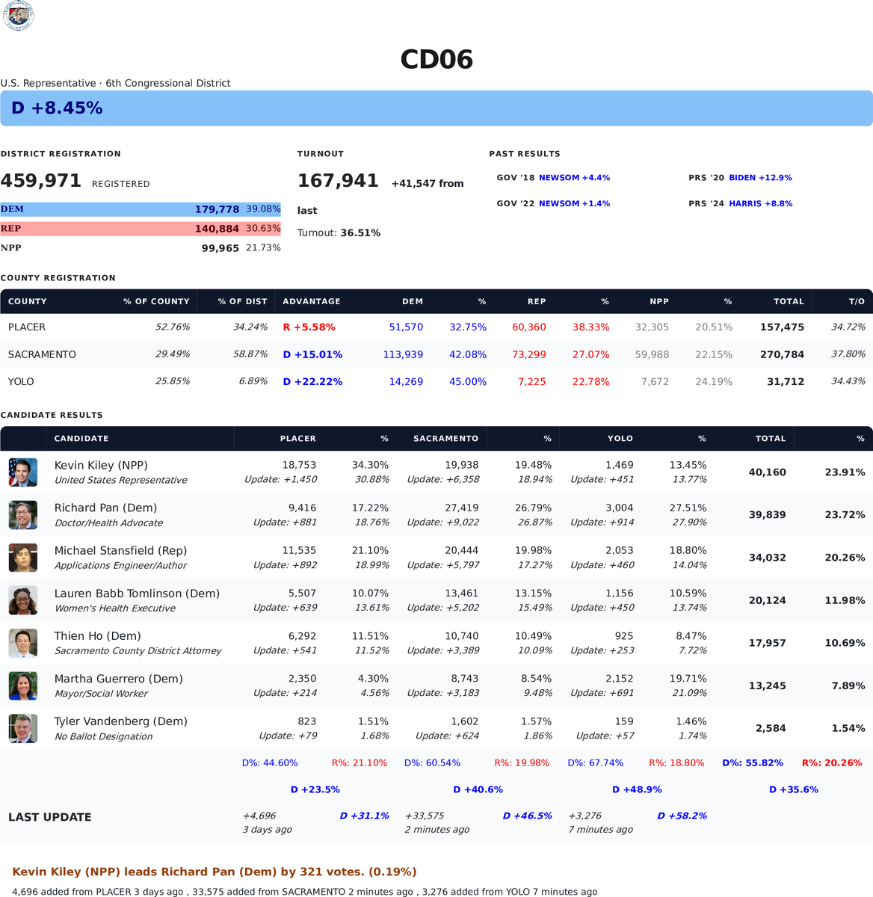Viewport: 873px width, 897px height.
Task: Click the 167,941 turnout figure
Action: coord(338,181)
